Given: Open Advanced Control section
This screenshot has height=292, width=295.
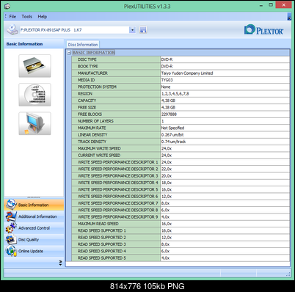Looking at the screenshot, I should [x=34, y=228].
